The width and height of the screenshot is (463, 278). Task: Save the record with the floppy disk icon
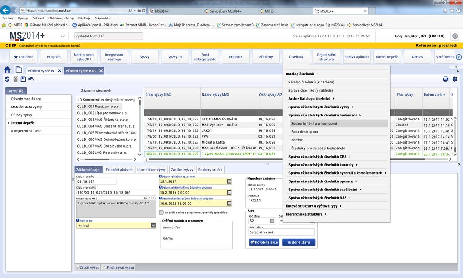[24, 79]
